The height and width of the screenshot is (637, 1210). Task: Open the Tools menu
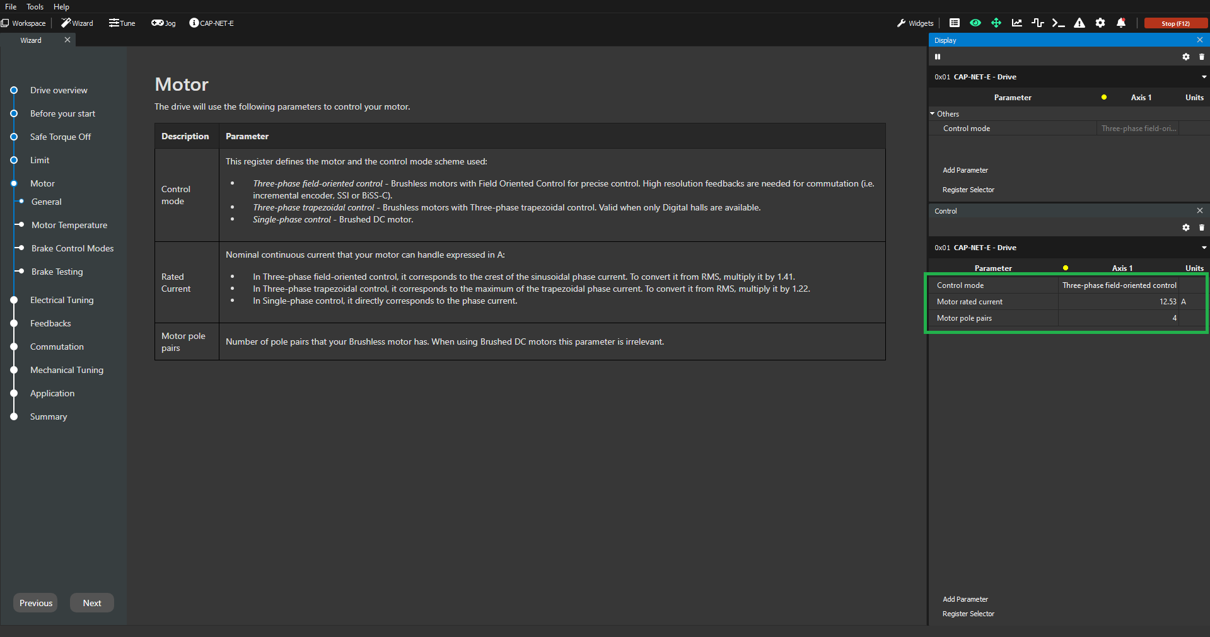coord(35,7)
